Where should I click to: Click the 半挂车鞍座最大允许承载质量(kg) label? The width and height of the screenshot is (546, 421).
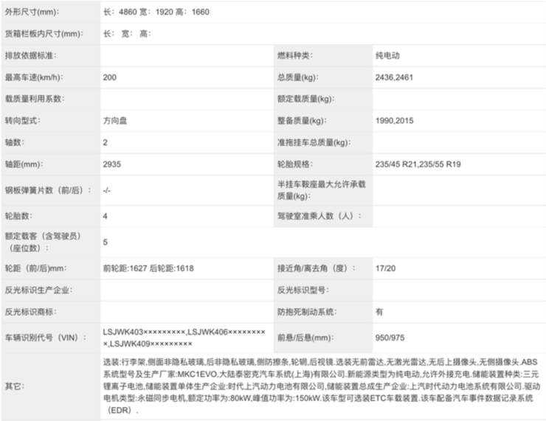pos(322,190)
